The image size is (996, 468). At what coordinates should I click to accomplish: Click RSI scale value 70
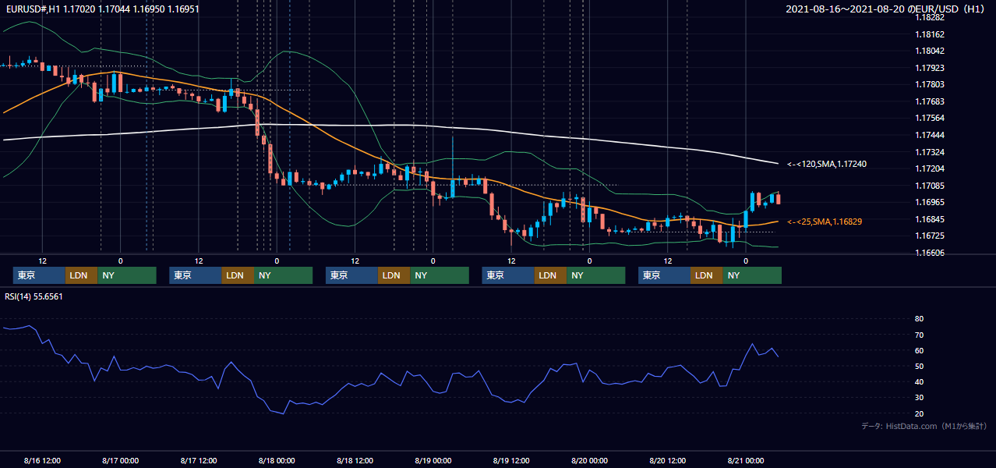pyautogui.click(x=920, y=335)
